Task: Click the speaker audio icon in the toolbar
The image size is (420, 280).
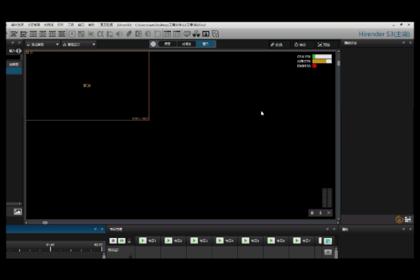Action: (x=120, y=34)
